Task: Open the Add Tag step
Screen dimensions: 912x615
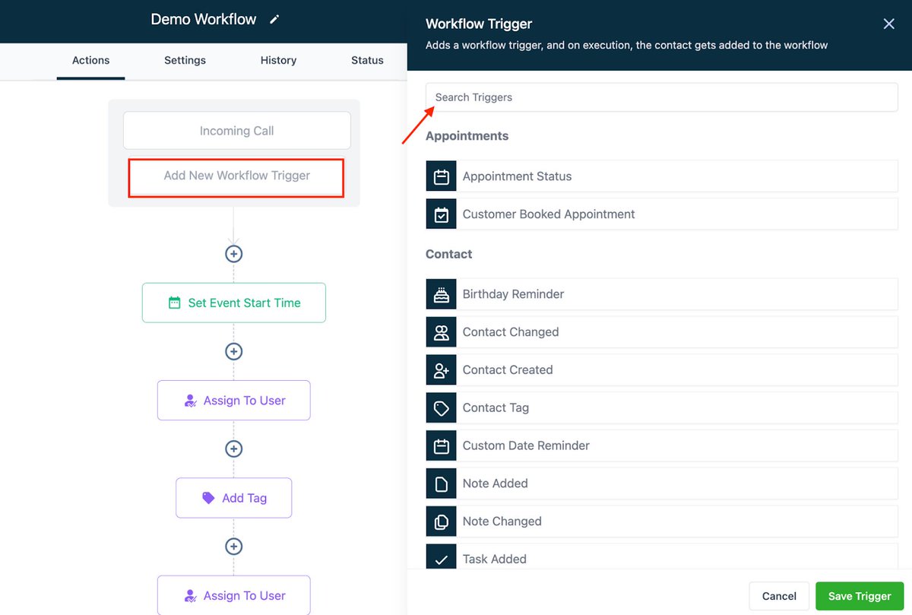Action: (x=234, y=498)
